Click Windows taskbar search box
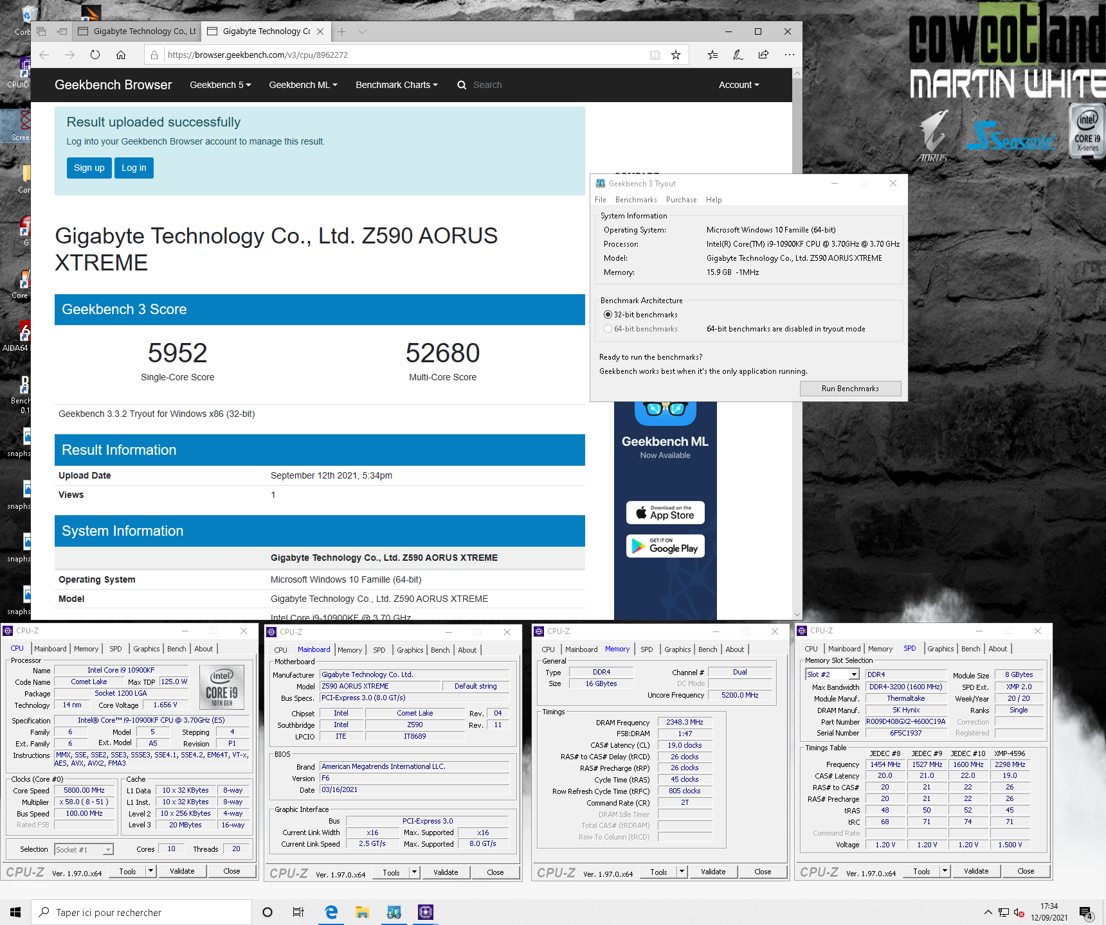Screen dimensions: 1106x925 click(x=141, y=912)
